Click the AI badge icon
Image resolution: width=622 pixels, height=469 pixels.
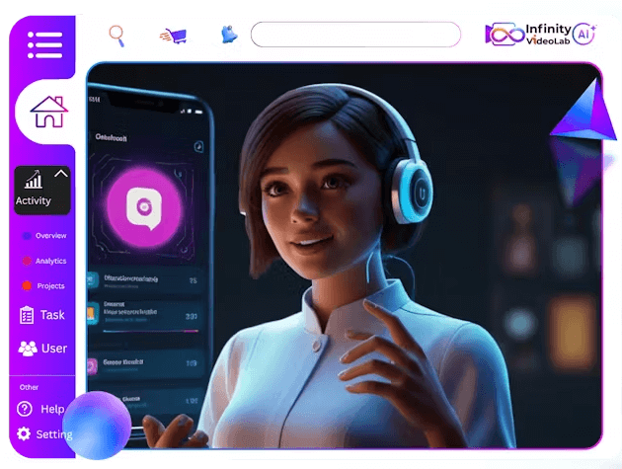click(x=583, y=34)
